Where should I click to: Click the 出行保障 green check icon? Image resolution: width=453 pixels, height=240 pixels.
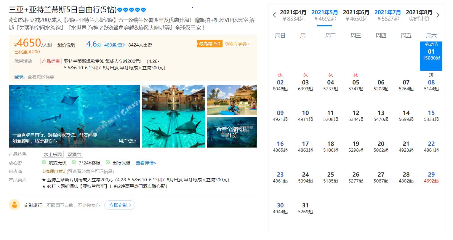point(108,162)
